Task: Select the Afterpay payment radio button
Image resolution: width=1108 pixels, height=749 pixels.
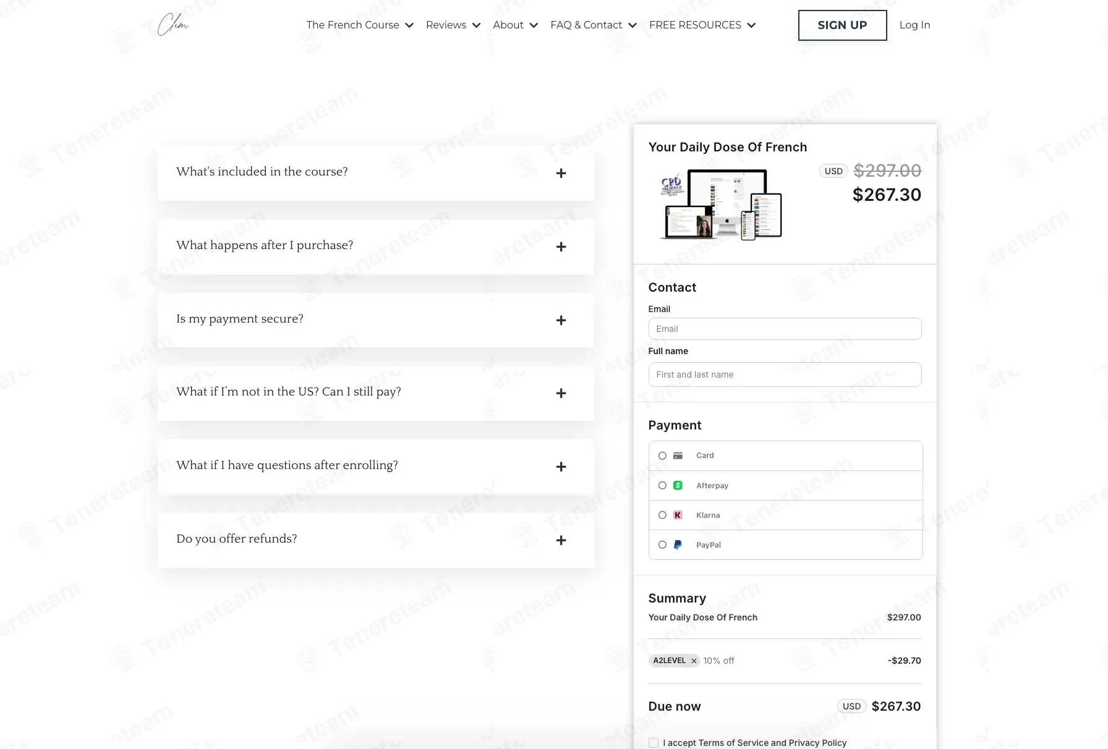Action: coord(662,485)
